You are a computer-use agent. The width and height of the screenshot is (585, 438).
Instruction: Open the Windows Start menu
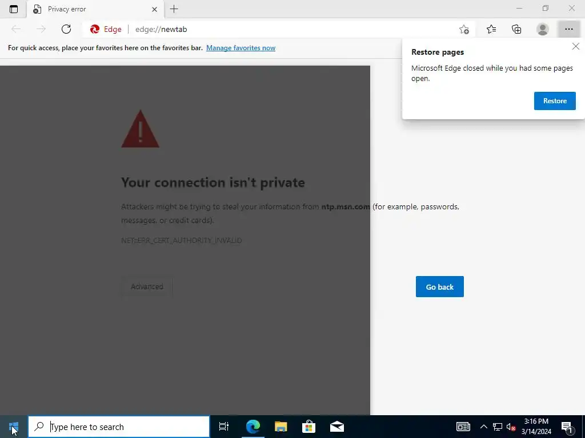(x=14, y=427)
